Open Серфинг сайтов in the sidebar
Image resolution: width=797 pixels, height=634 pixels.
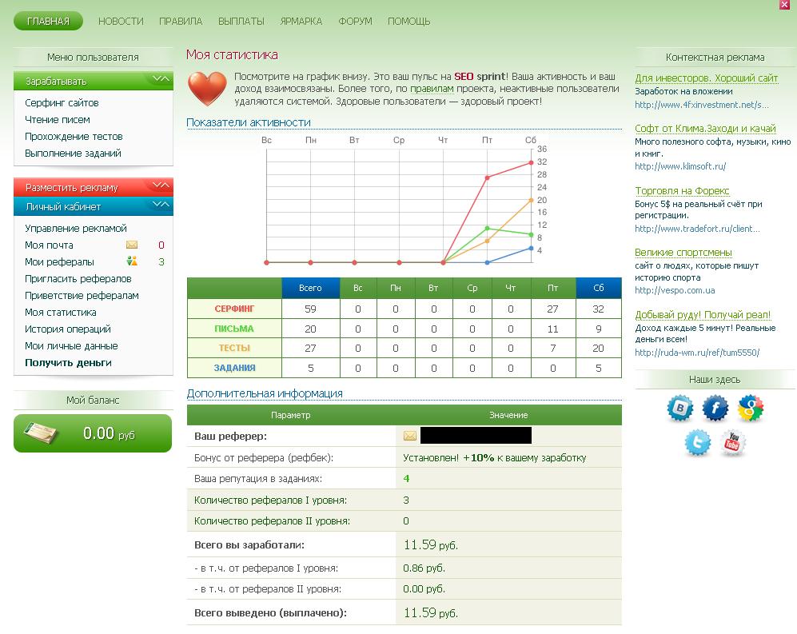[x=62, y=102]
